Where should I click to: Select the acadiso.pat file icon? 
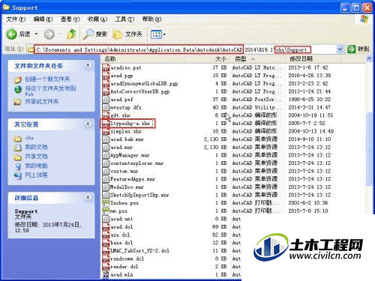click(x=106, y=67)
